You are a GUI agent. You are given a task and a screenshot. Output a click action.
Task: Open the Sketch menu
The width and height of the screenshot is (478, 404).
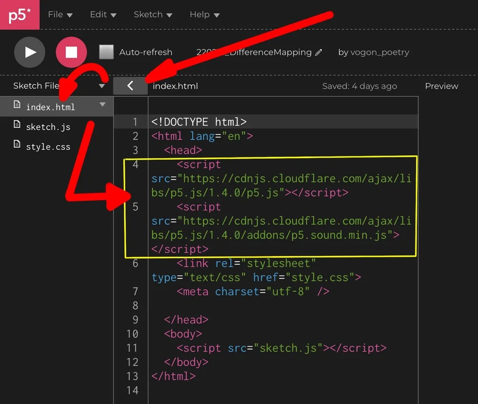(x=153, y=14)
